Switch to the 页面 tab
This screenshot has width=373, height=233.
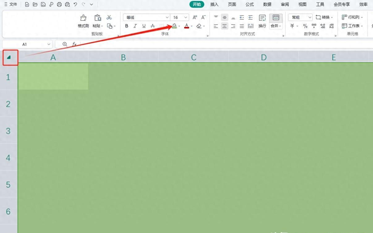[x=232, y=4]
